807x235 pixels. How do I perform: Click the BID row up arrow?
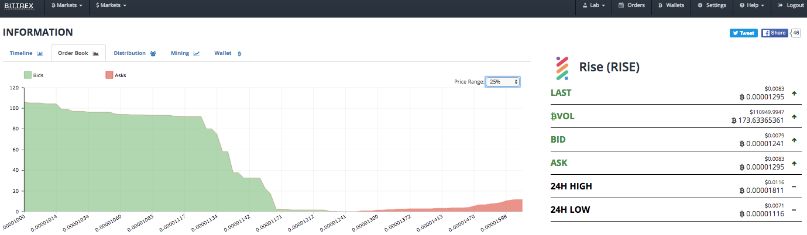(x=794, y=140)
